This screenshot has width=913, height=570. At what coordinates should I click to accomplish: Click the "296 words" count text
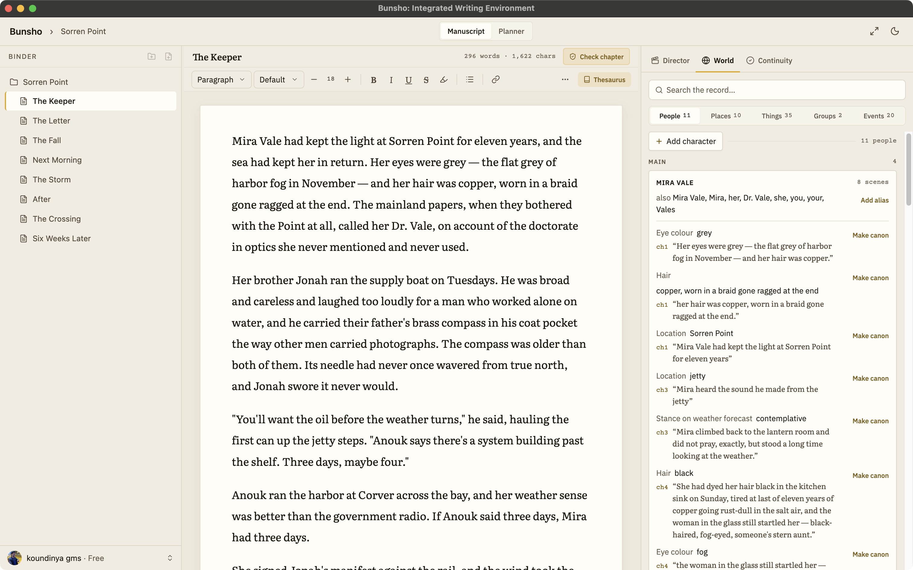coord(481,56)
